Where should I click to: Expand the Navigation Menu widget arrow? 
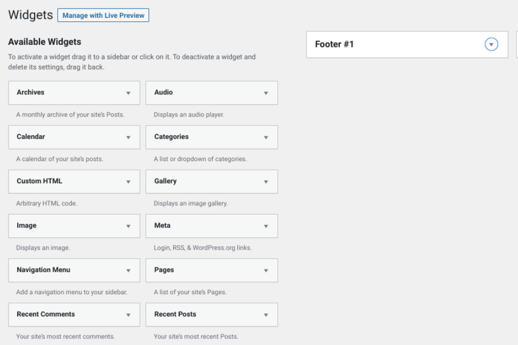(128, 271)
